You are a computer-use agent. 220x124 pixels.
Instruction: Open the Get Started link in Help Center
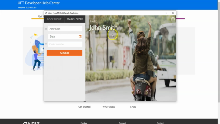[x=85, y=107]
